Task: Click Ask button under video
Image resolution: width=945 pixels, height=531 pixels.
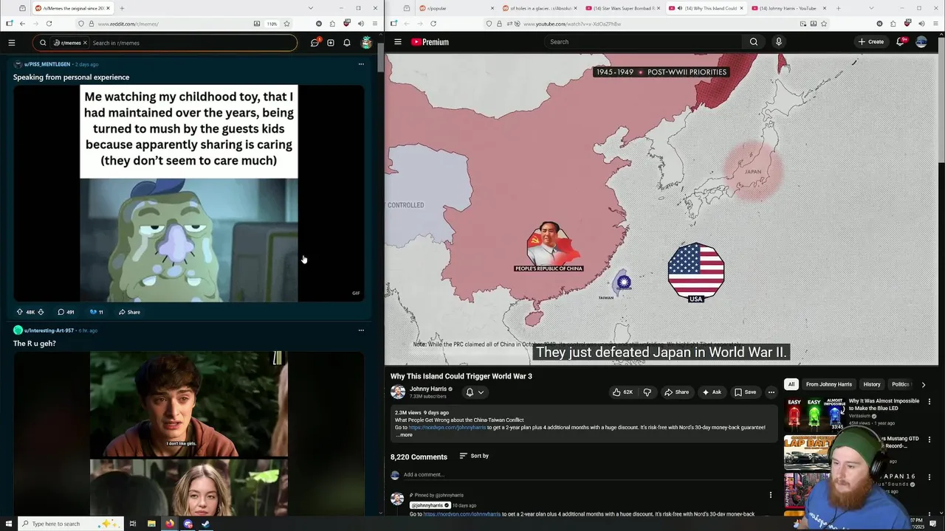Action: tap(712, 392)
